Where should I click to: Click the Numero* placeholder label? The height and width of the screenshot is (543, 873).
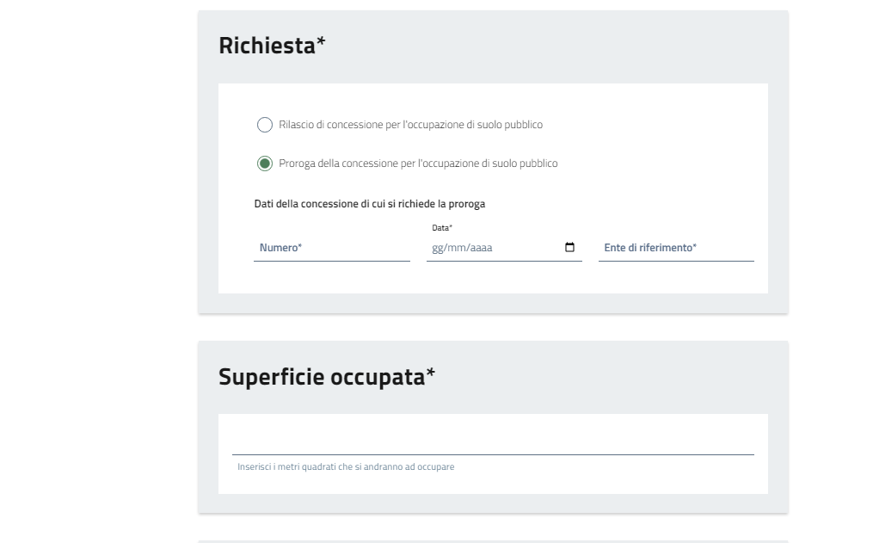(x=280, y=248)
